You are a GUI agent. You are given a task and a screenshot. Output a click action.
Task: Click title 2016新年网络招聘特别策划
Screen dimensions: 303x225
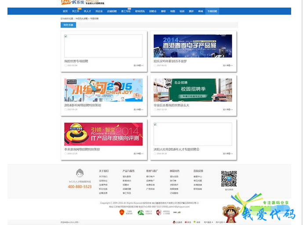click(x=83, y=105)
